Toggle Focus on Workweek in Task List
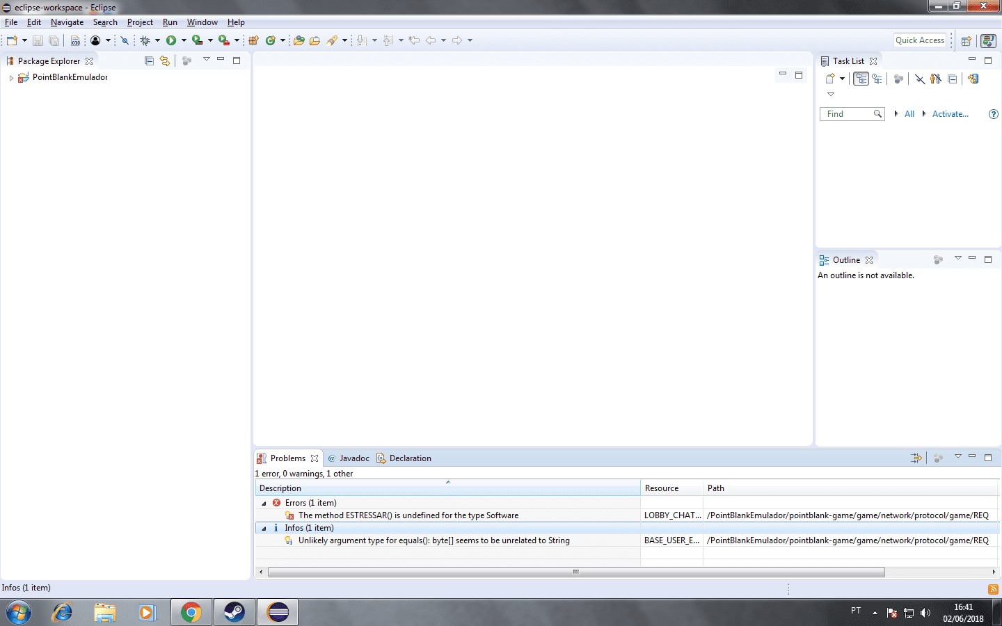The height and width of the screenshot is (626, 1002). pyautogui.click(x=898, y=79)
